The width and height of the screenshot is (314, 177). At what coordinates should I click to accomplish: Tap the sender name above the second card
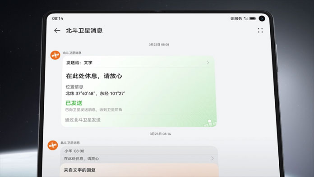coord(70,143)
